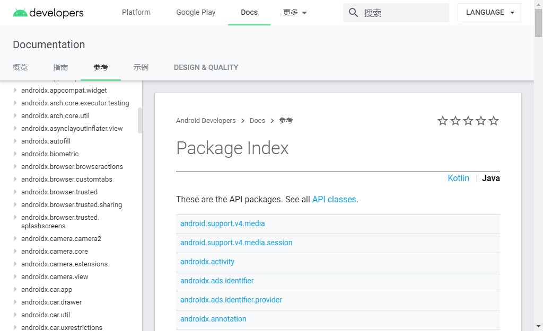Click the search magnifier icon
543x331 pixels.
tap(353, 13)
